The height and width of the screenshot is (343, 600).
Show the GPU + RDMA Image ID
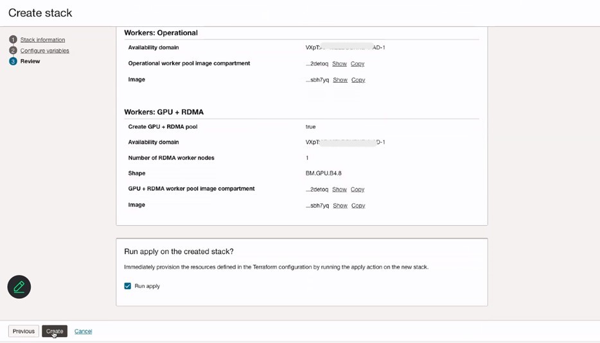pyautogui.click(x=340, y=206)
